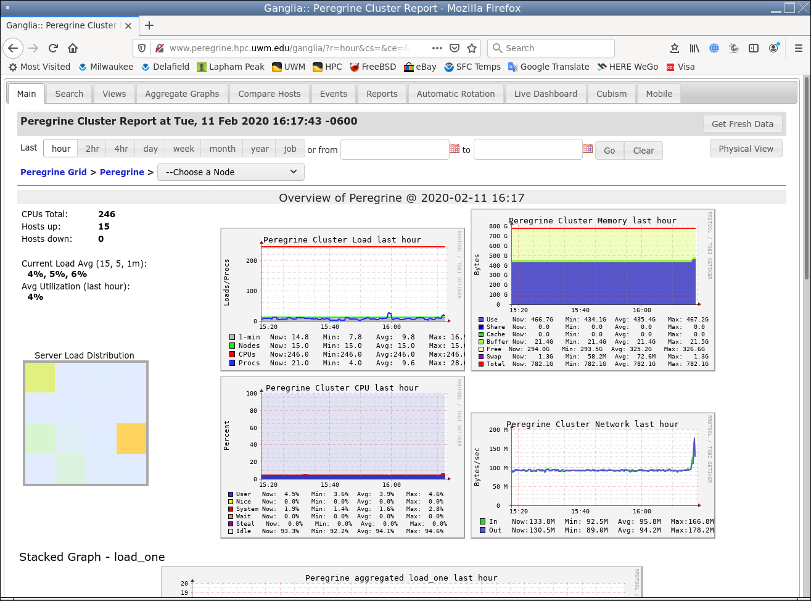Switch to the Search tab
Image resolution: width=811 pixels, height=601 pixels.
(x=69, y=94)
